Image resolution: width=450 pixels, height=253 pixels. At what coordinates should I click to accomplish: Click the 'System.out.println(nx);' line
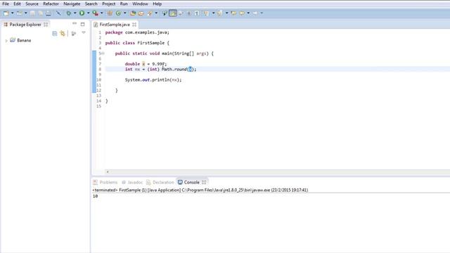coord(153,79)
